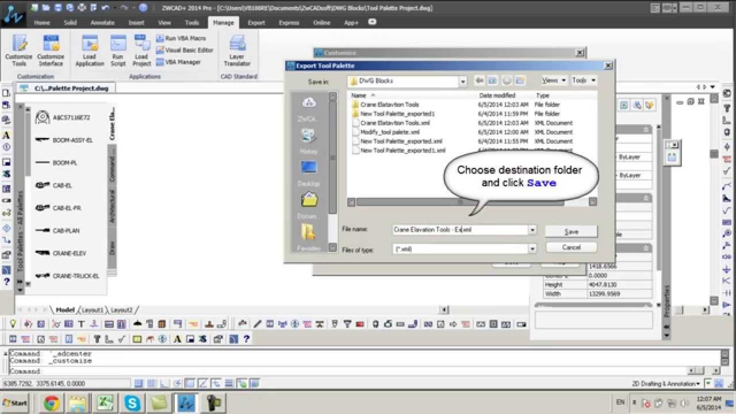Click the ZWCAD cloud place in the save dialog
This screenshot has width=736, height=414.
click(309, 108)
